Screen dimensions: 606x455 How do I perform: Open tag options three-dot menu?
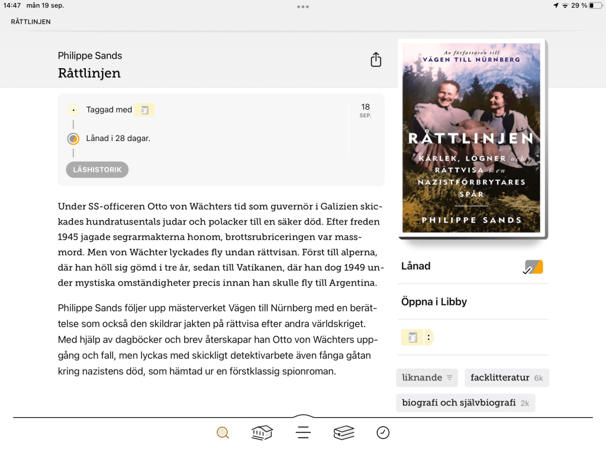429,337
